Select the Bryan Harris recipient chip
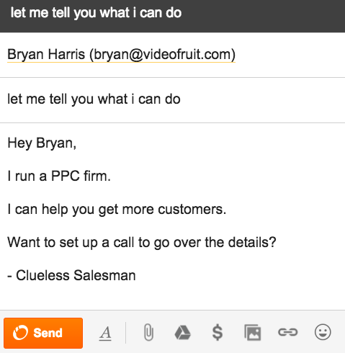The width and height of the screenshot is (345, 353). click(x=121, y=55)
